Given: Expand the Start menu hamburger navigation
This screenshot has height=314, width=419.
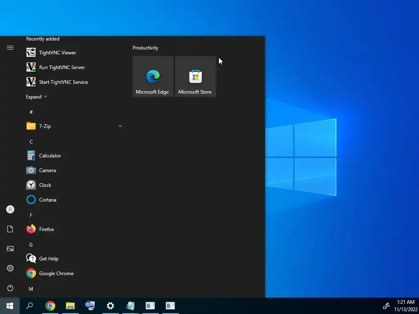Looking at the screenshot, I should coord(10,47).
